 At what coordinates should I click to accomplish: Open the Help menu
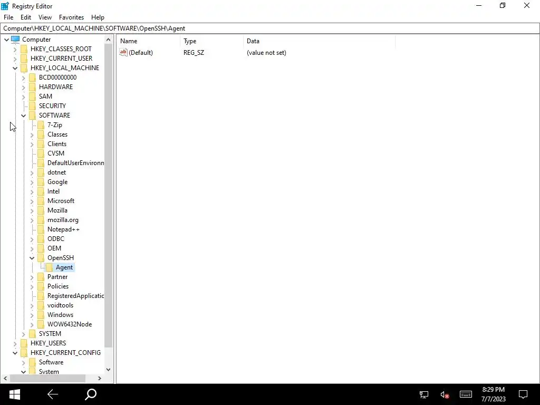pyautogui.click(x=98, y=17)
